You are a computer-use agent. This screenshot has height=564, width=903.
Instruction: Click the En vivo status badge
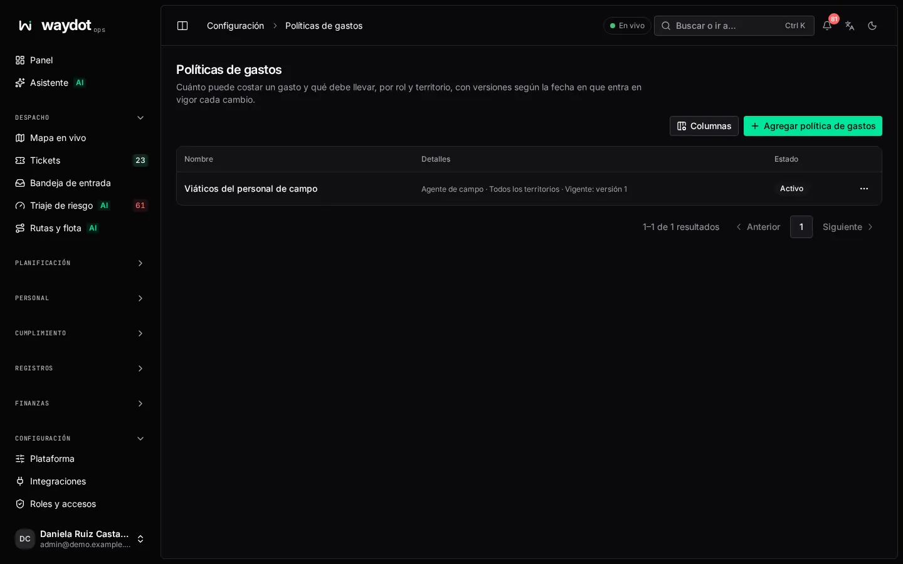click(x=627, y=26)
